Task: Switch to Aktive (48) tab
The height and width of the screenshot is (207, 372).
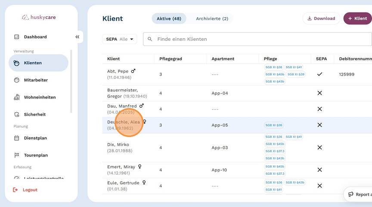Action: (x=169, y=18)
